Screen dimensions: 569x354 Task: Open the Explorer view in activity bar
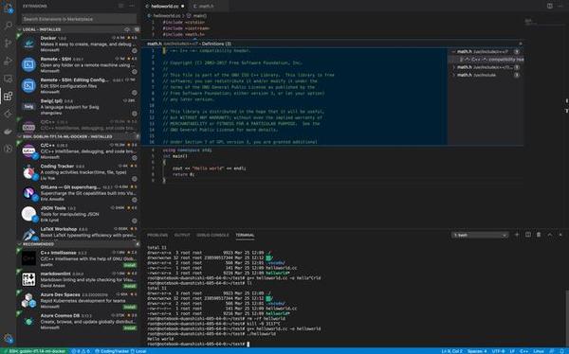tap(8, 8)
